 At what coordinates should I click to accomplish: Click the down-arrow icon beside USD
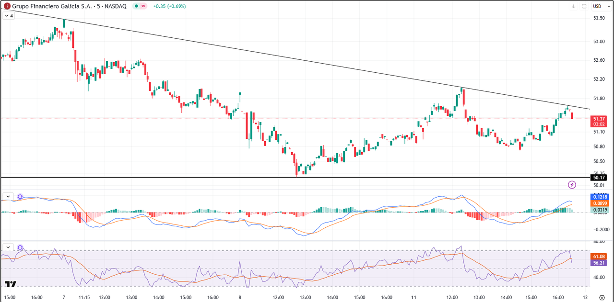click(x=573, y=6)
